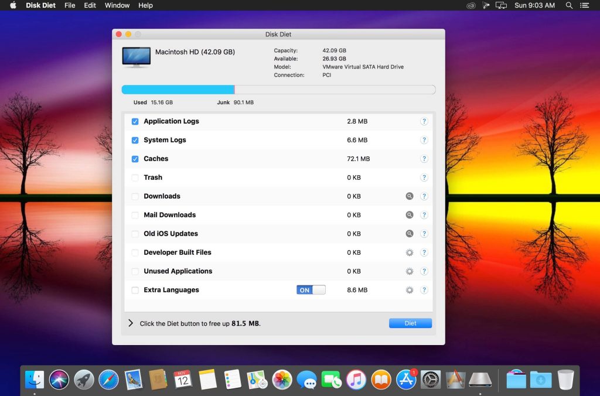Enable the Trash checkbox
This screenshot has height=396, width=600.
[x=135, y=177]
